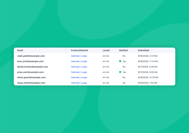The height and width of the screenshot is (133, 189).
Task: Click the Email column header
Action: (x=20, y=50)
